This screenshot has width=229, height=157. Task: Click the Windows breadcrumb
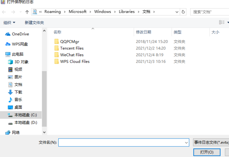point(103,11)
